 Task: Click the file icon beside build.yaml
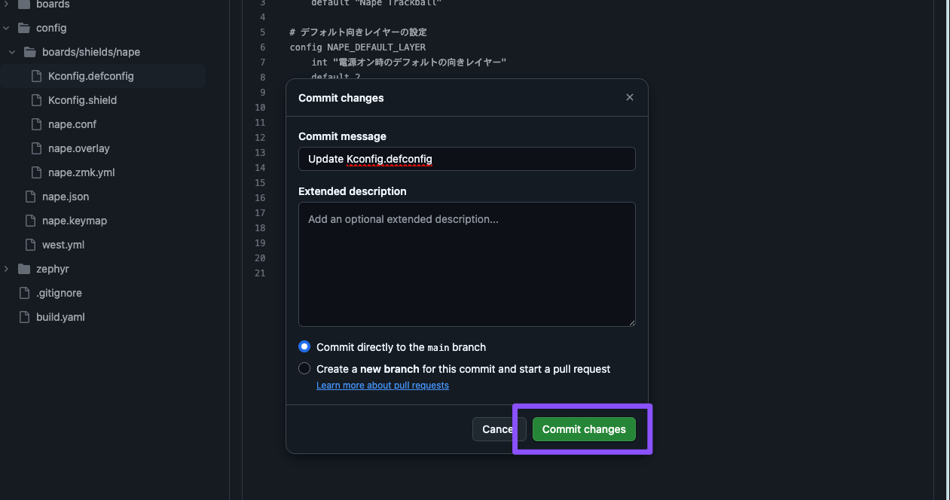click(24, 317)
